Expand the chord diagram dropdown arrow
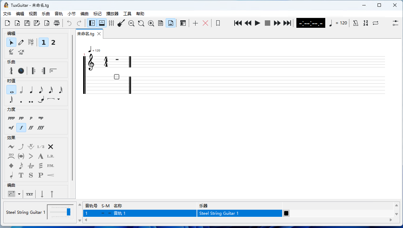The height and width of the screenshot is (228, 403). coord(19,194)
